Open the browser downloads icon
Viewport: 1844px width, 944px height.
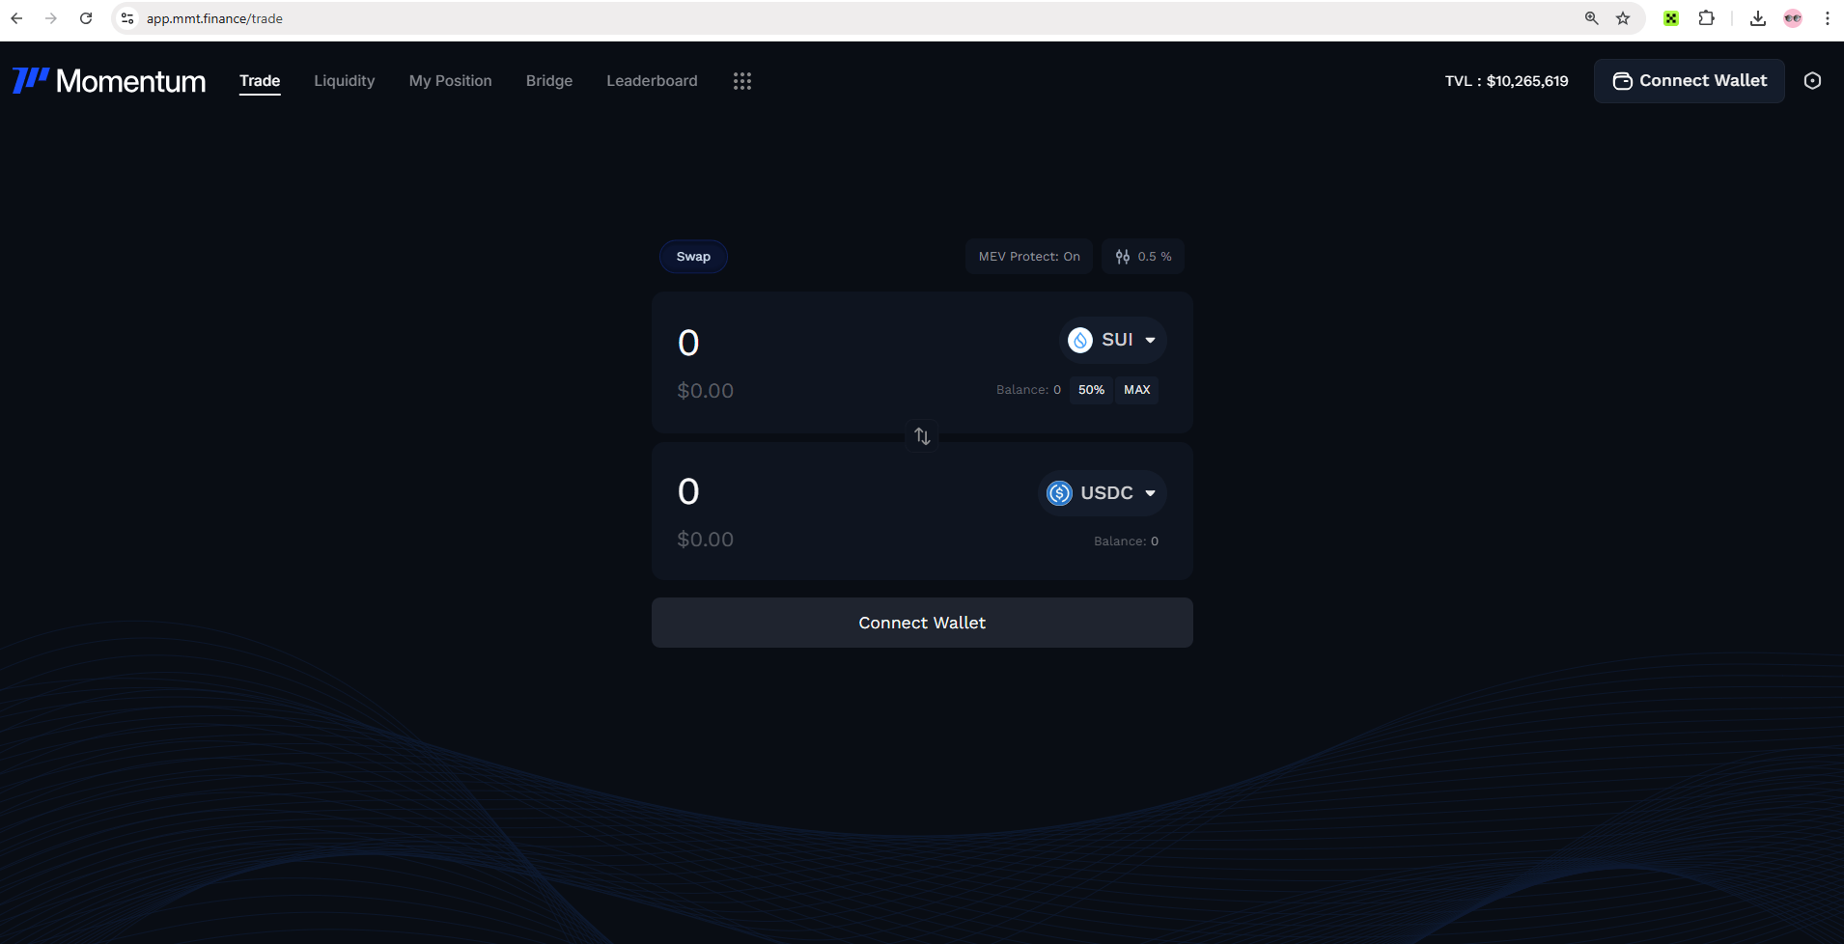[1757, 18]
